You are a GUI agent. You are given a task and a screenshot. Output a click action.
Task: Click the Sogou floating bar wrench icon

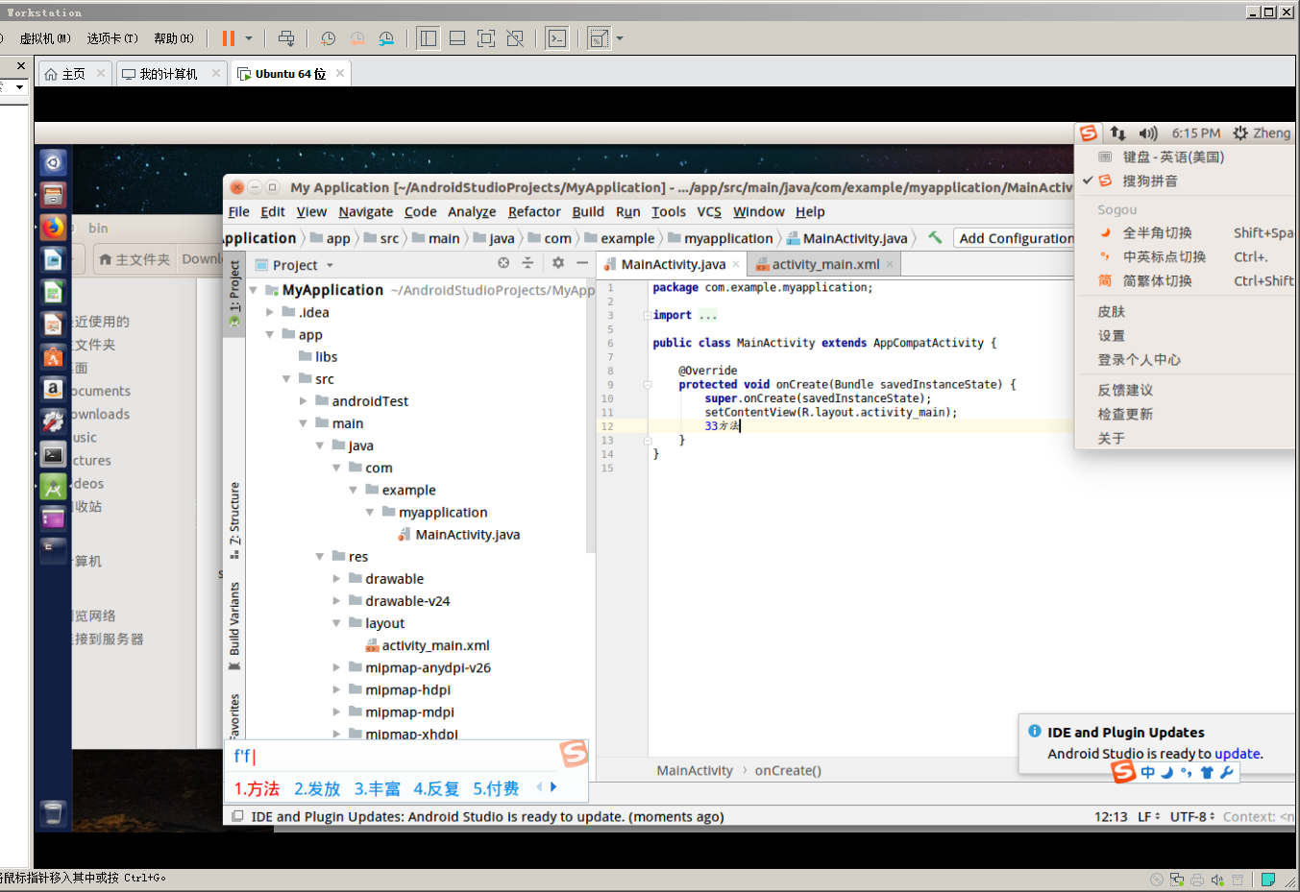click(1227, 772)
